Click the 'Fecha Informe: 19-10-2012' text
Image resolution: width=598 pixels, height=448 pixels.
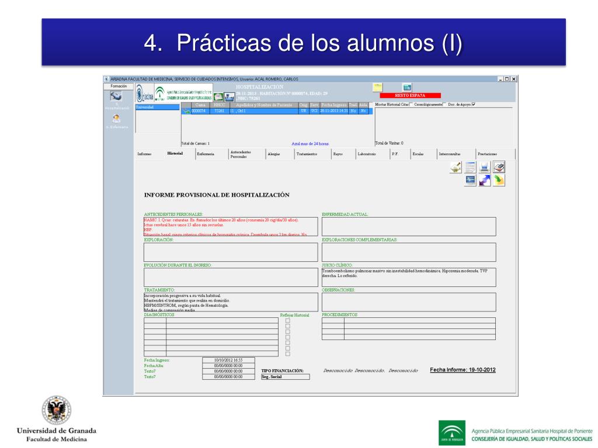tap(463, 370)
